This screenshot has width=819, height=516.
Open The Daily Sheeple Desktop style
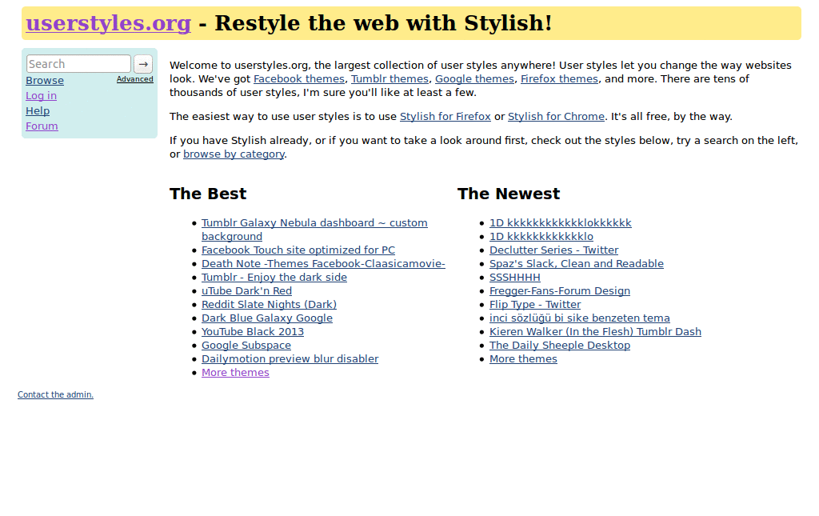tap(560, 346)
